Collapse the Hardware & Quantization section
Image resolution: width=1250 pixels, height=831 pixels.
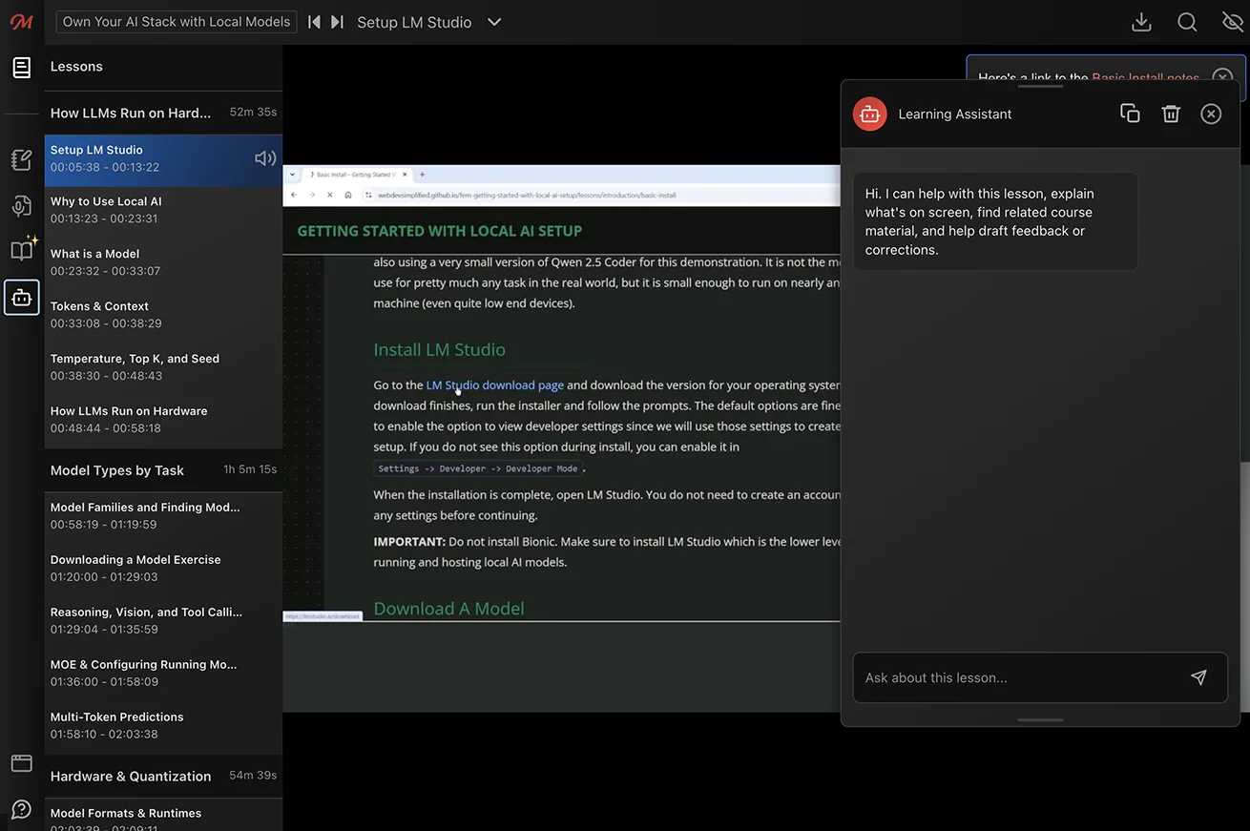coord(163,777)
